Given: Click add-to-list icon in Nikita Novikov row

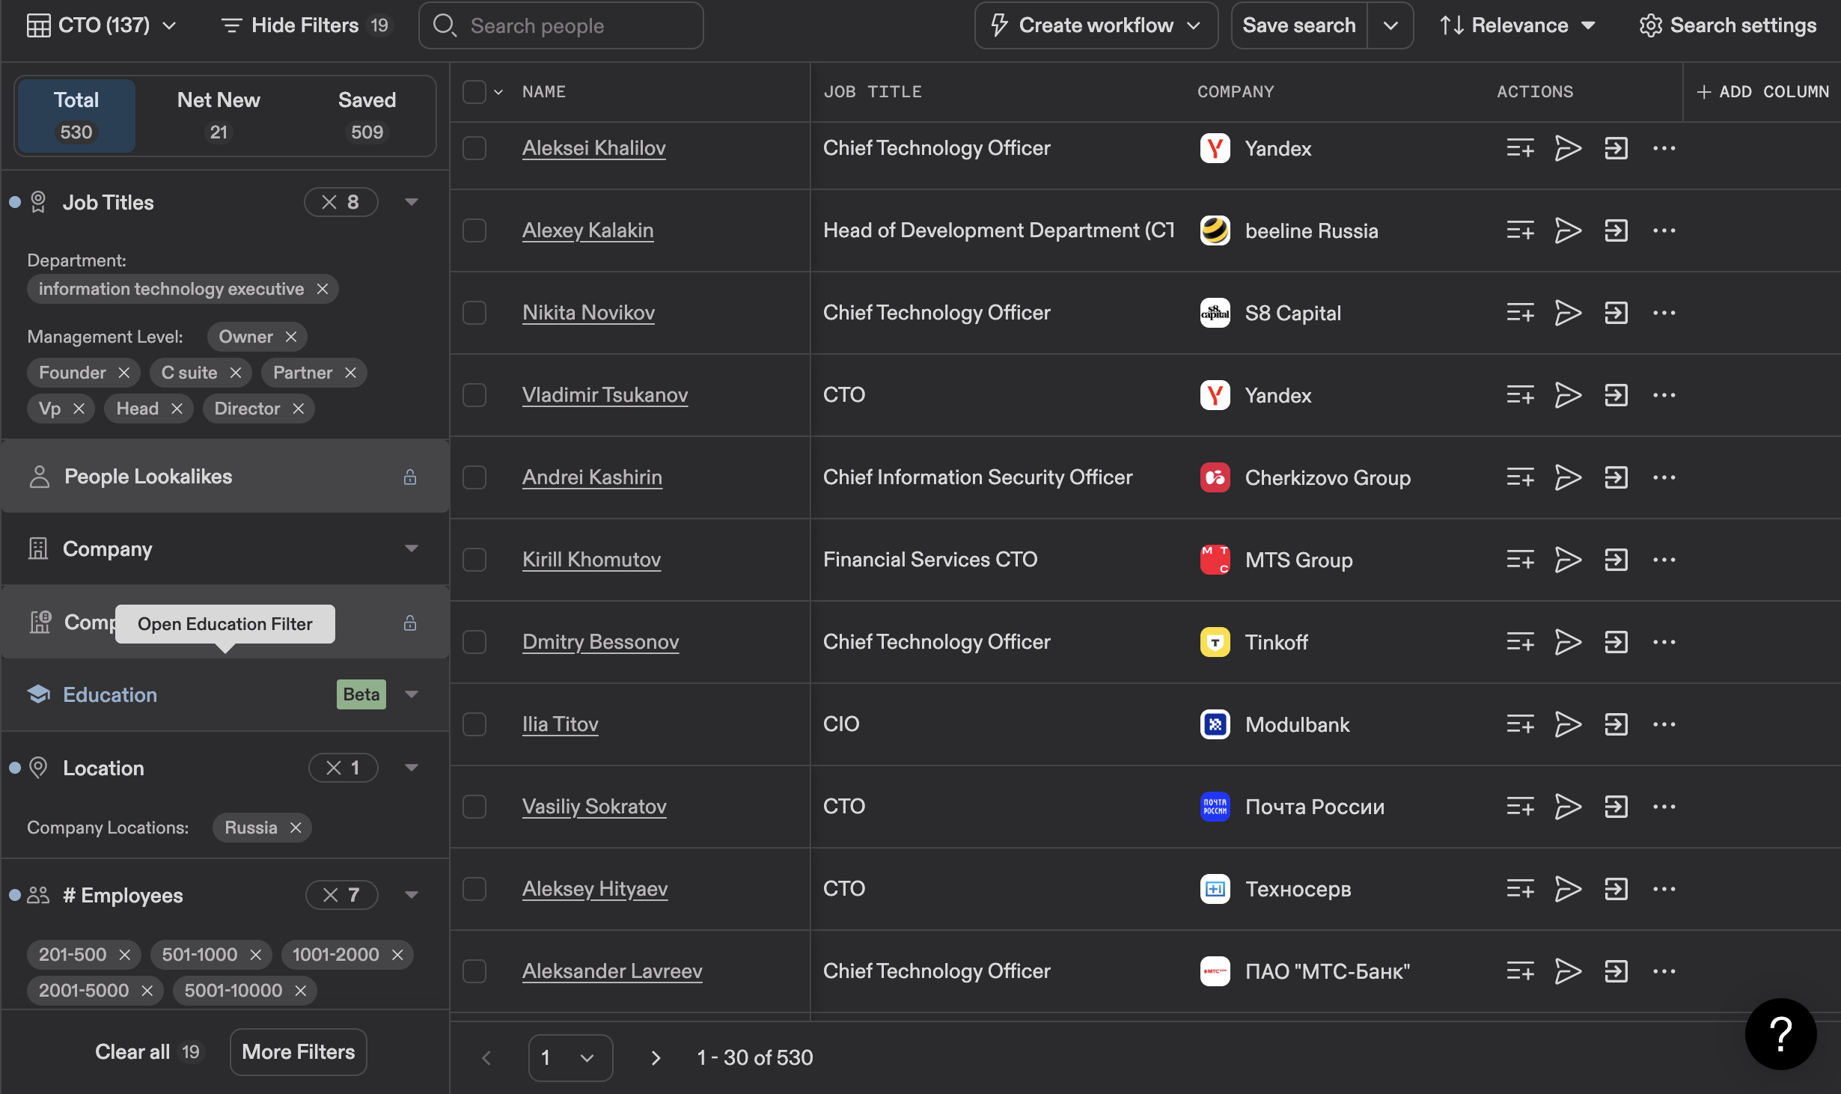Looking at the screenshot, I should coord(1520,313).
